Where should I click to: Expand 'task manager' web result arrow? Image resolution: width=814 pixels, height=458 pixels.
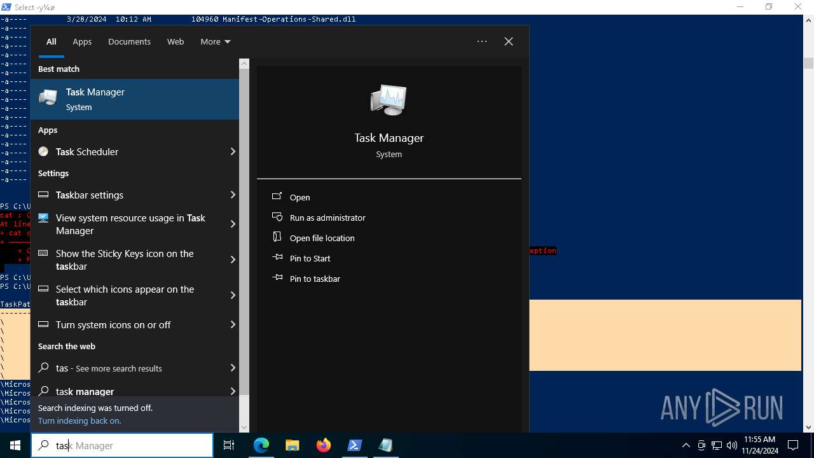click(233, 391)
